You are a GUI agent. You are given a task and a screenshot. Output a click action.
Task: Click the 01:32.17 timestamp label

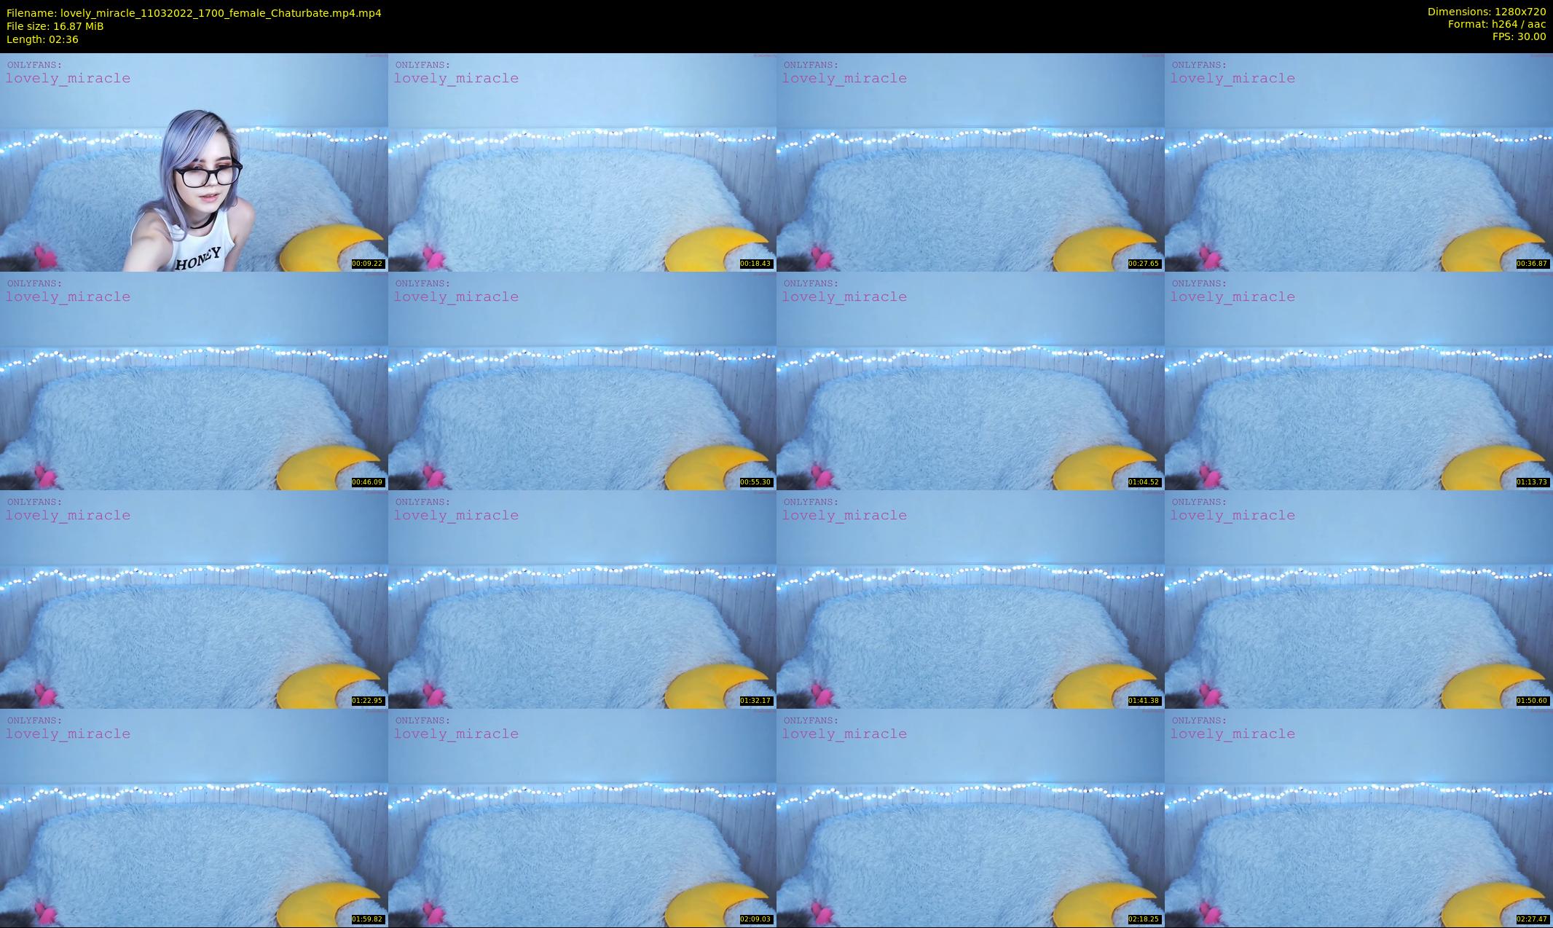click(755, 701)
